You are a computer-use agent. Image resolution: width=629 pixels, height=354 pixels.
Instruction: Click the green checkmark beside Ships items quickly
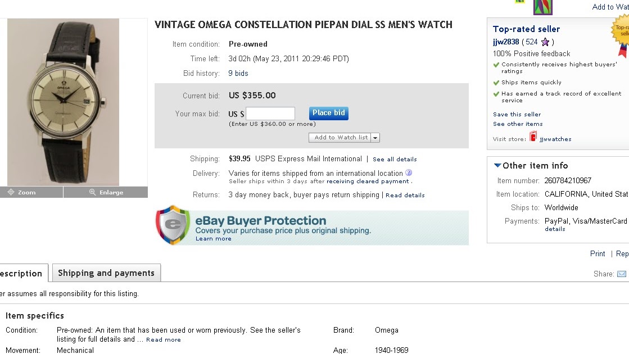(x=496, y=82)
